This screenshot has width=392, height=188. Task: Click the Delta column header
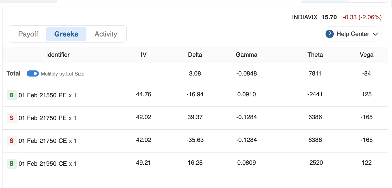tap(195, 55)
